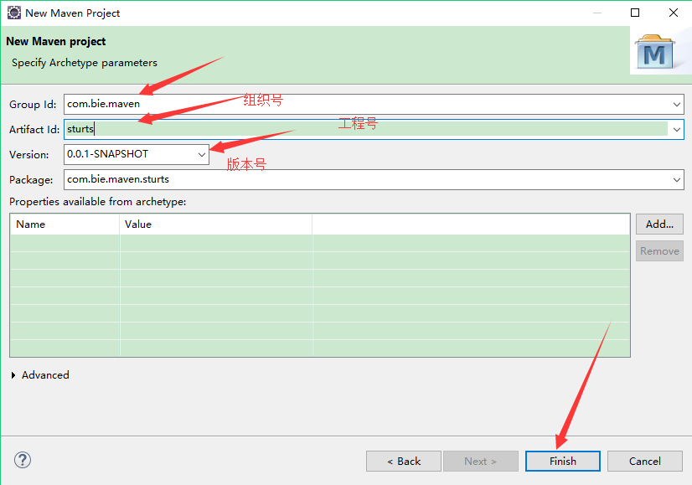Close the New Maven Project dialog
The width and height of the screenshot is (692, 485).
[x=674, y=13]
